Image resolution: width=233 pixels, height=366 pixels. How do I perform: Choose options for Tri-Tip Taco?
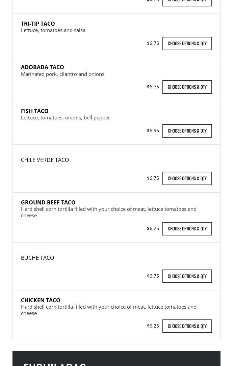(x=187, y=44)
